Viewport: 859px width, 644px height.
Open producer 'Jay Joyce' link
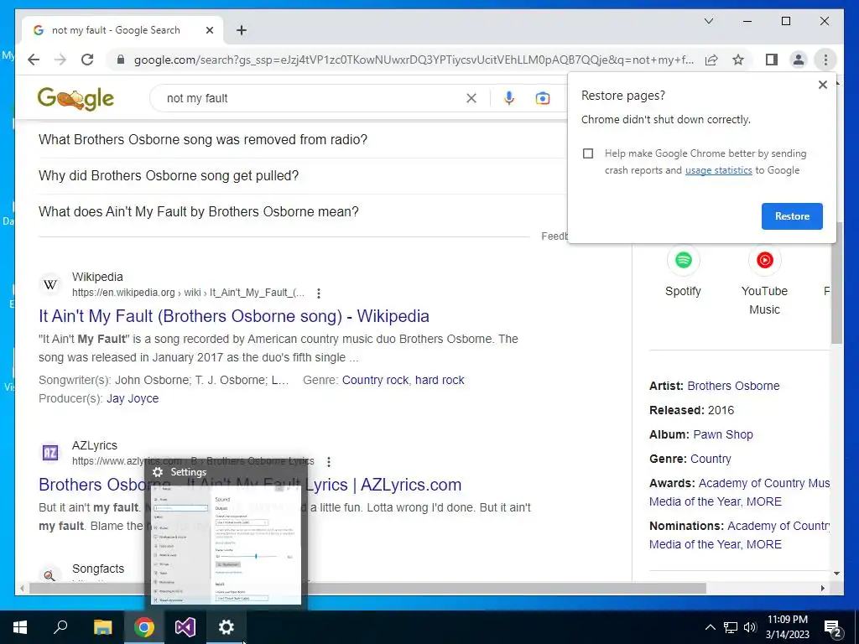point(133,398)
